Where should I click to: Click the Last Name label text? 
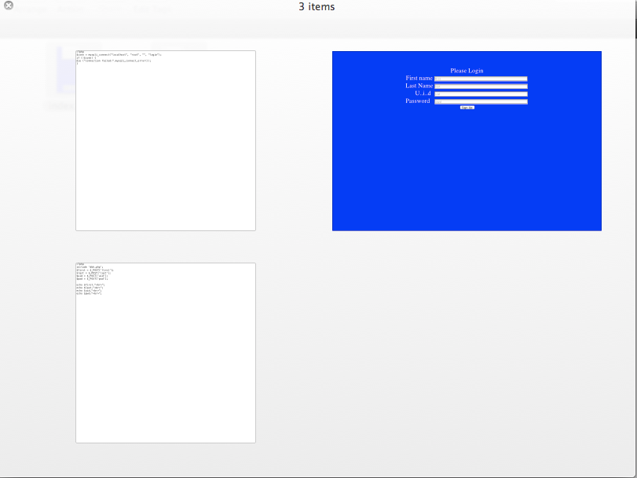[x=419, y=86]
